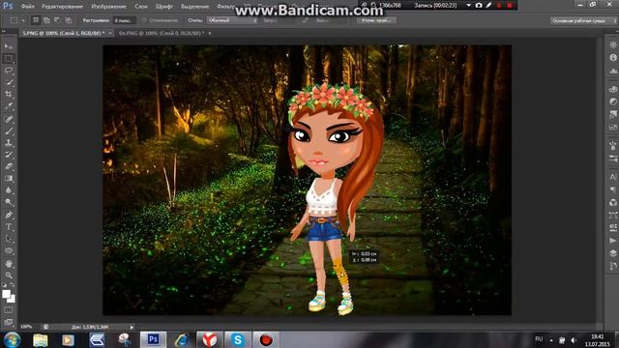
Task: Click the 100% zoom level field
Action: pos(26,327)
